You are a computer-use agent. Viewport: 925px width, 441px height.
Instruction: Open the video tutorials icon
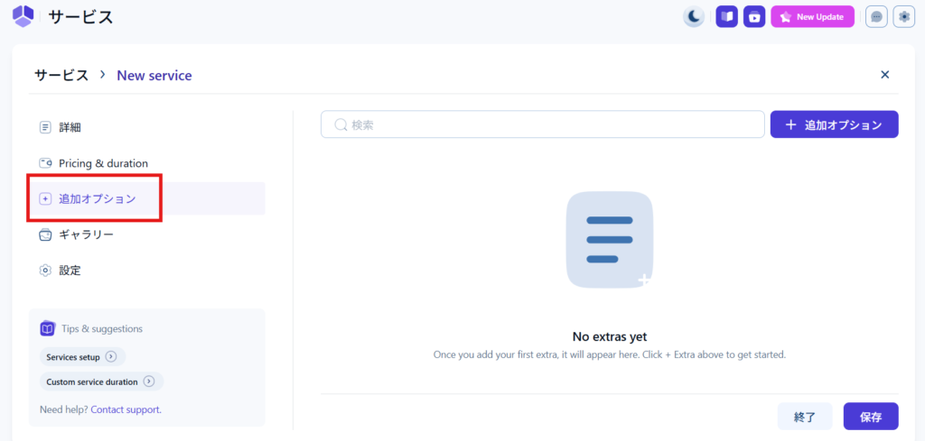tap(754, 17)
